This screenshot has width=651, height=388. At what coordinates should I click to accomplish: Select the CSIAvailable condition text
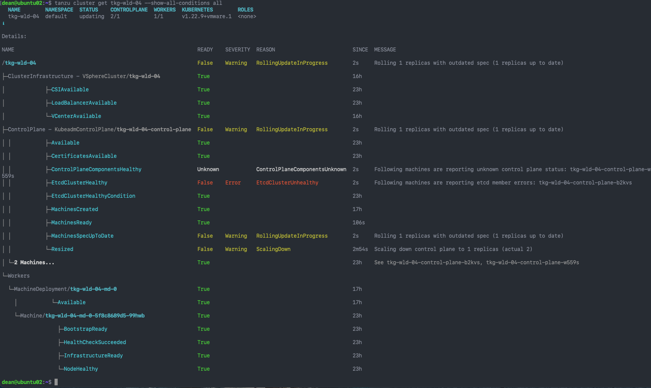[70, 90]
